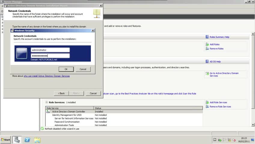The image size is (255, 144).
Task: Open Server Manager from the taskbar
Action: click(17, 139)
